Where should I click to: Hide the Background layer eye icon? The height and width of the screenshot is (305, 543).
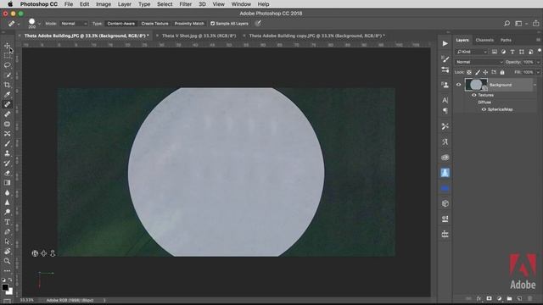(458, 85)
